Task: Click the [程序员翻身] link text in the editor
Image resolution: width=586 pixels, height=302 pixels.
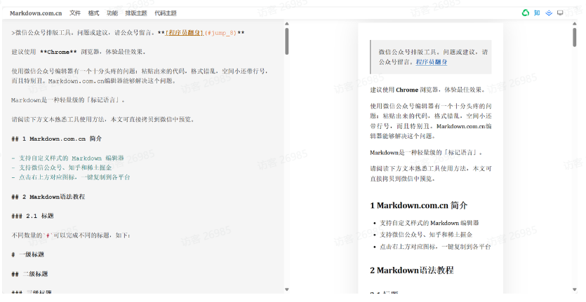Action: (185, 33)
